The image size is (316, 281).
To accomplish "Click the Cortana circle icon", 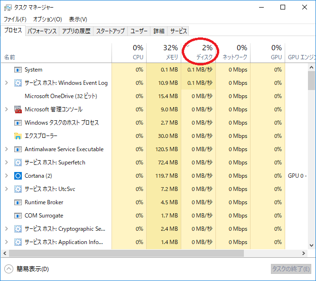I will 18,176.
